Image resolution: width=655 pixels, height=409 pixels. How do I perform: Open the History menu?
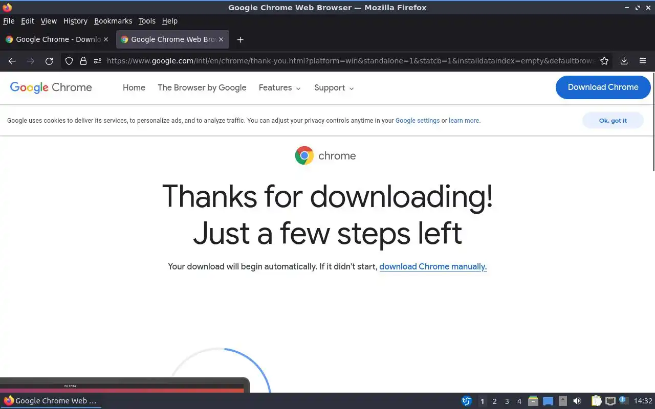pos(75,21)
